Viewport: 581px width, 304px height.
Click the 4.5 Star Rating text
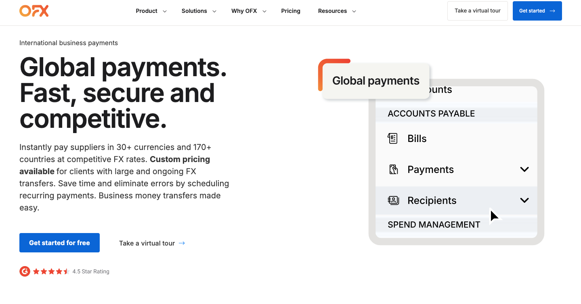click(91, 271)
